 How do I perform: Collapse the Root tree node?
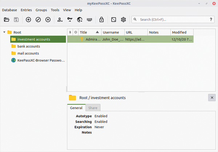tap(4, 32)
